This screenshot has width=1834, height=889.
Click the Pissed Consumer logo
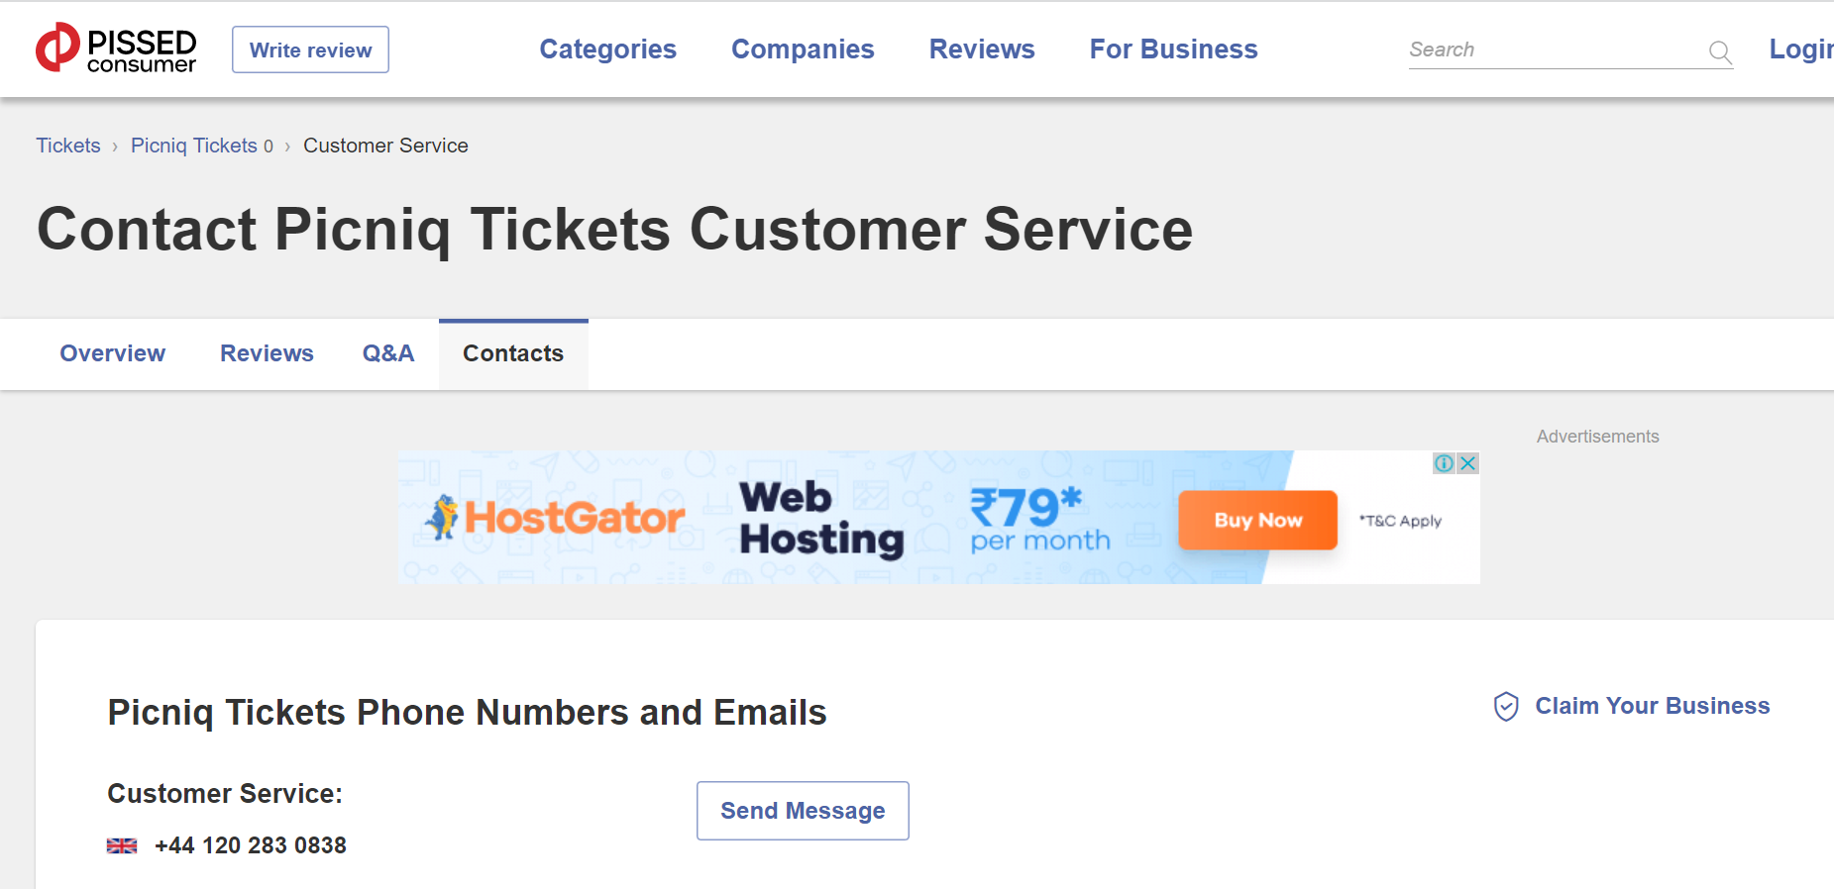tap(116, 49)
